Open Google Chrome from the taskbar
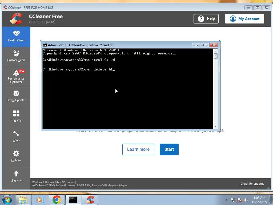273x205 pixels. point(57,200)
